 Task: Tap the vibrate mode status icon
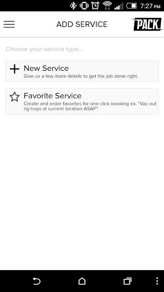(84, 6)
